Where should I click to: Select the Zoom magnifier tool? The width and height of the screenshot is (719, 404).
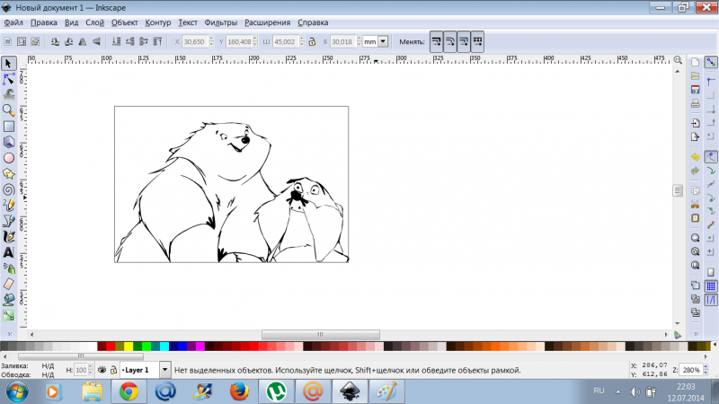point(9,110)
